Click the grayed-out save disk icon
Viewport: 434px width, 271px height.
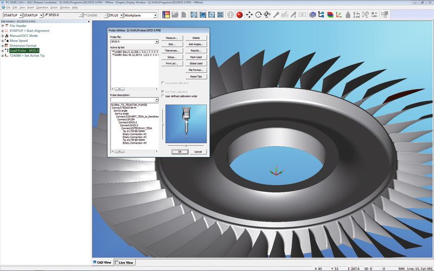pos(175,15)
